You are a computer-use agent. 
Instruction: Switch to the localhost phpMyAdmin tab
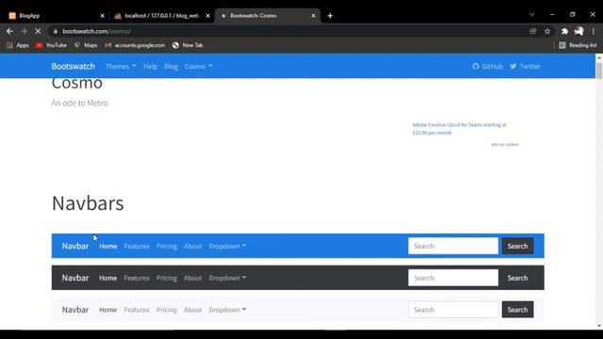pos(161,16)
